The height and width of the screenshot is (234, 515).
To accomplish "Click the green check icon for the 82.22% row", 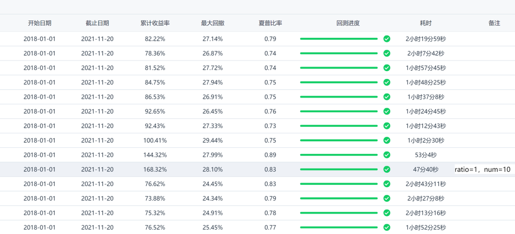I will (387, 39).
